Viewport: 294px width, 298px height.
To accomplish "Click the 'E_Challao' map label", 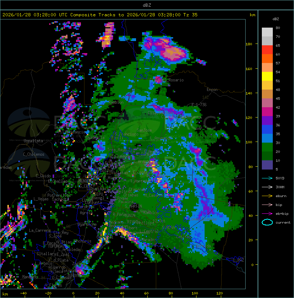I will pyautogui.click(x=58, y=181).
